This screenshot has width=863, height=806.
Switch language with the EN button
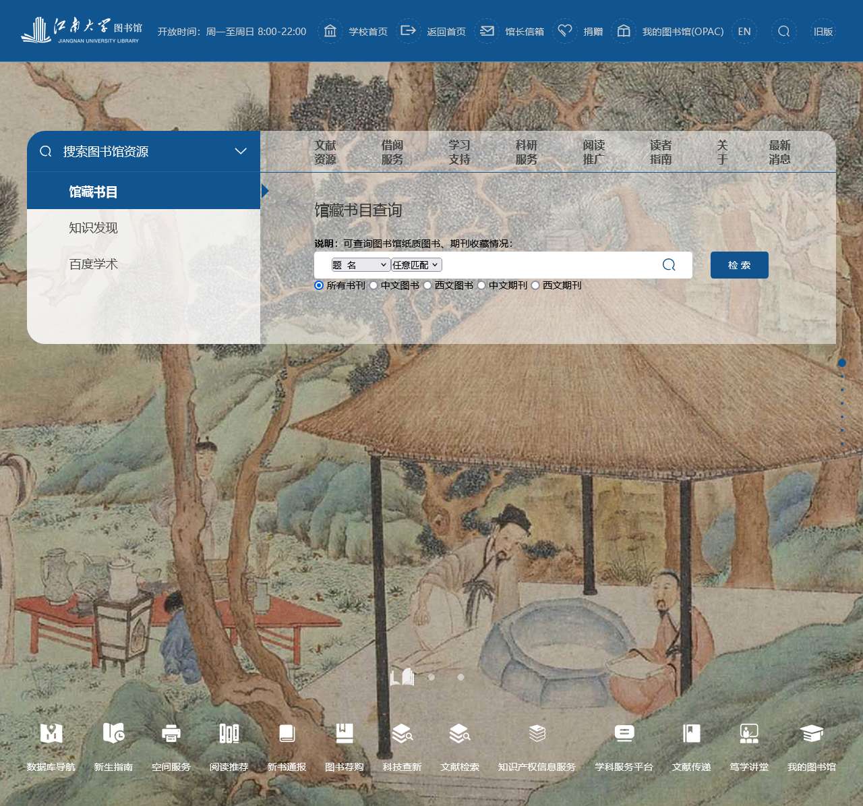(744, 31)
